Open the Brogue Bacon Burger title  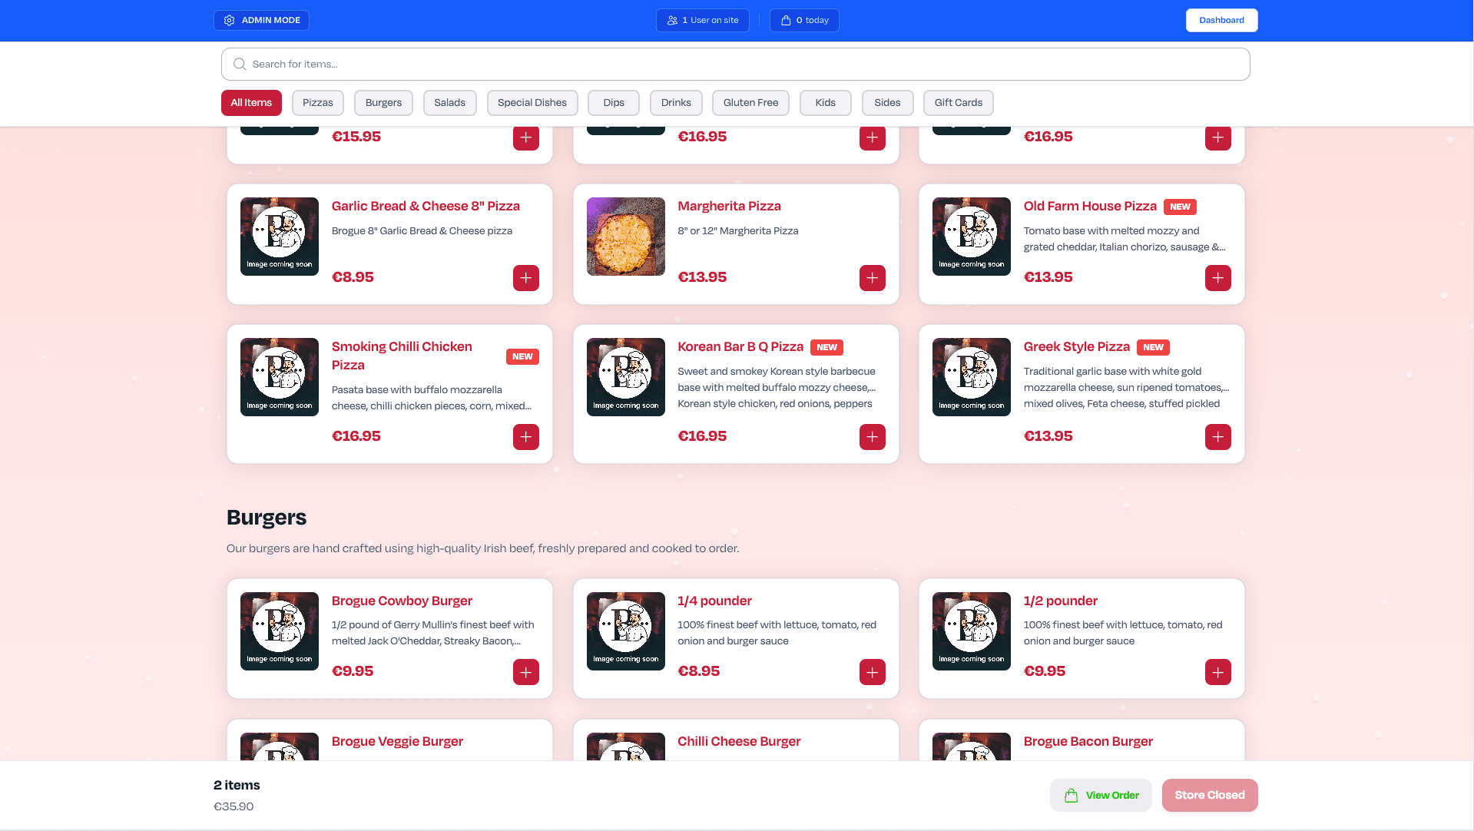pyautogui.click(x=1088, y=742)
